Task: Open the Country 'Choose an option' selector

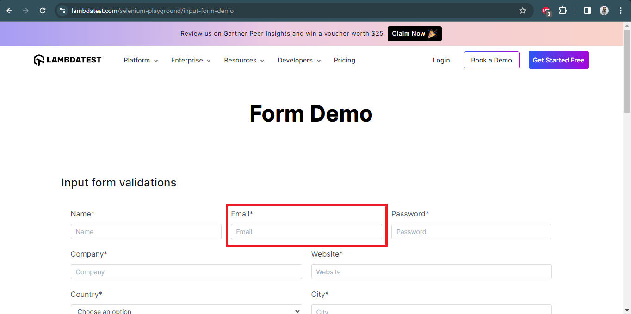Action: point(186,310)
